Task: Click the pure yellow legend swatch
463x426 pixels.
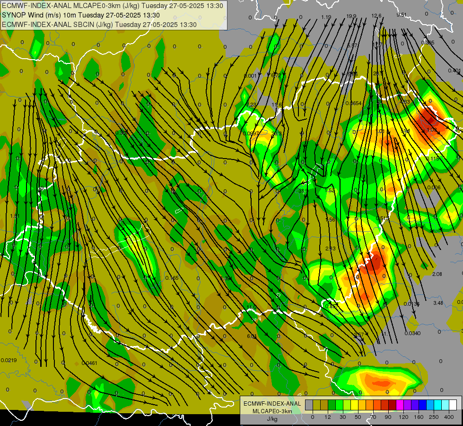Action: (354, 405)
